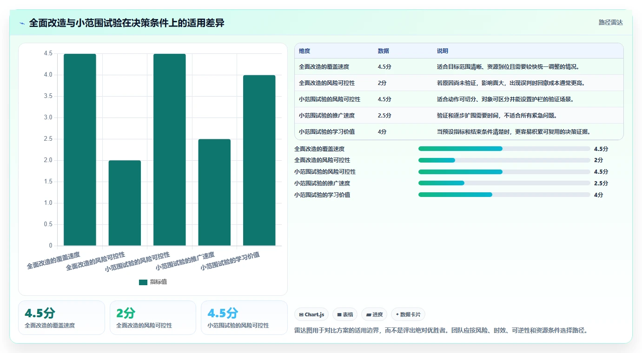642x353 pixels.
Task: Click the 2分 value in the table
Action: tap(382, 83)
